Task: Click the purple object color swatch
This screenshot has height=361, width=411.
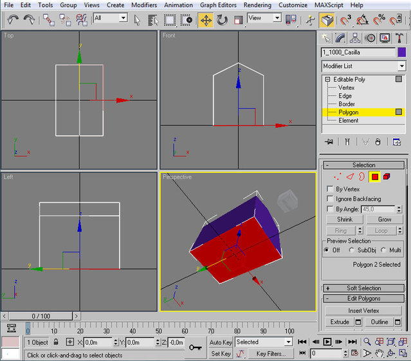Action: click(402, 52)
